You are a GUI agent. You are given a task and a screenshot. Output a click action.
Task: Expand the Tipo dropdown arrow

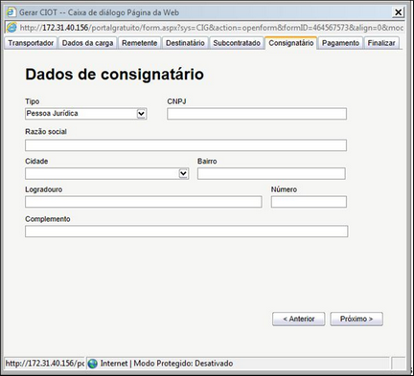pos(141,114)
